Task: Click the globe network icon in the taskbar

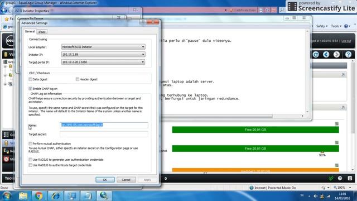Action: 104,196
